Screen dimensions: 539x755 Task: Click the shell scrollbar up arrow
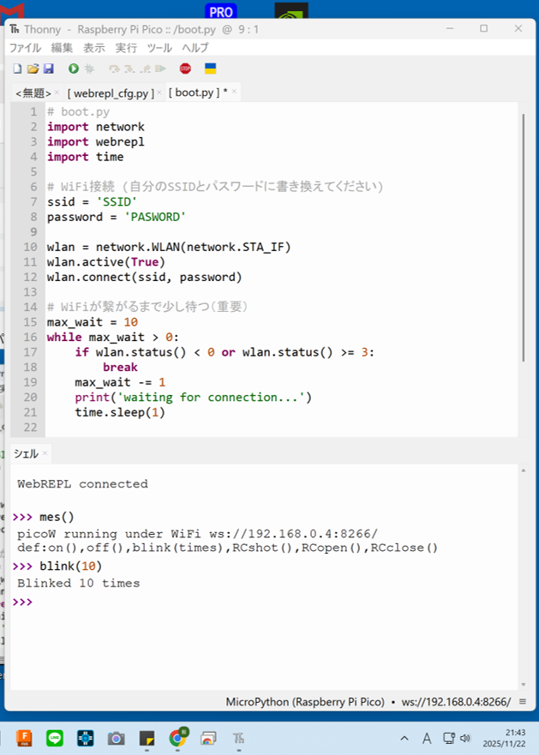click(x=523, y=470)
